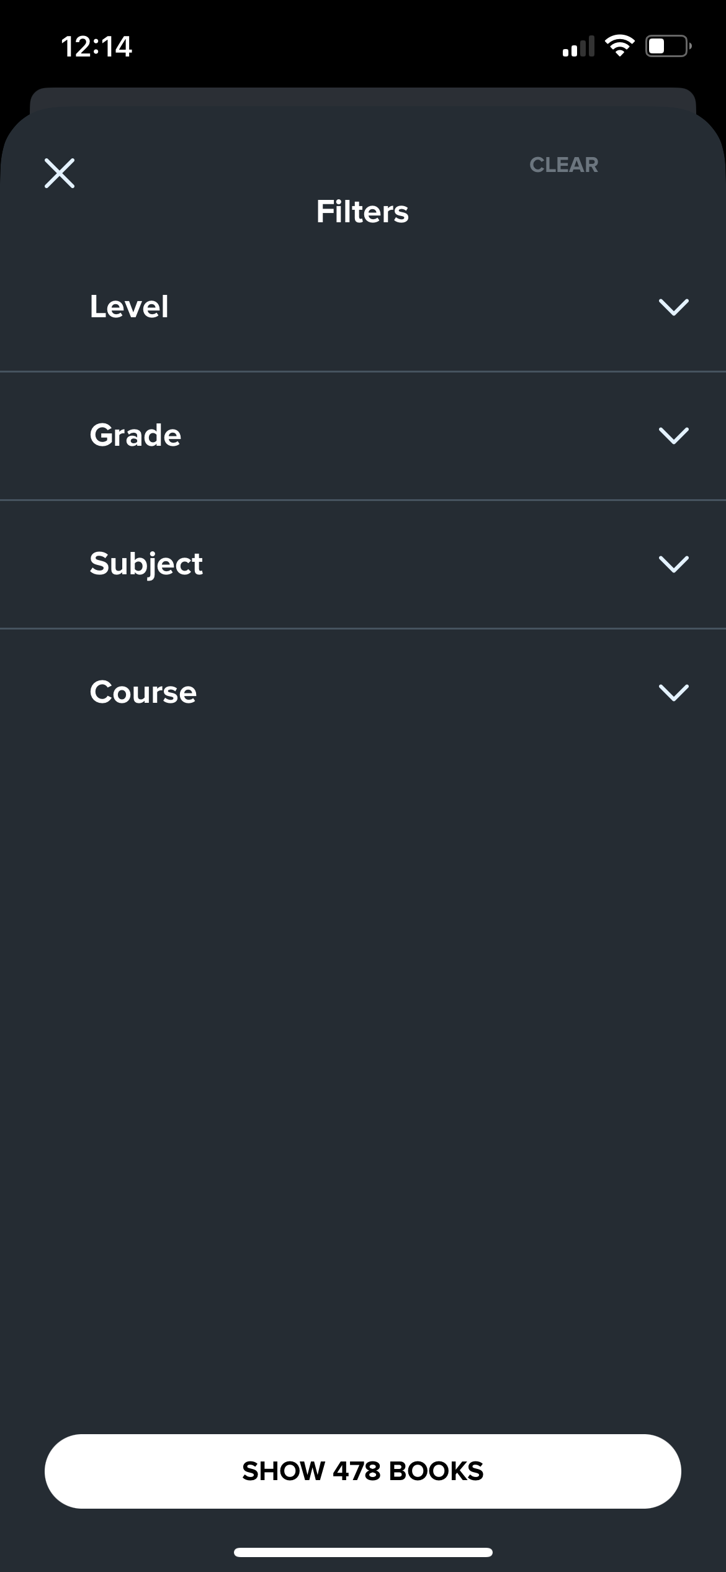
Task: Select the Course row label
Action: point(142,692)
